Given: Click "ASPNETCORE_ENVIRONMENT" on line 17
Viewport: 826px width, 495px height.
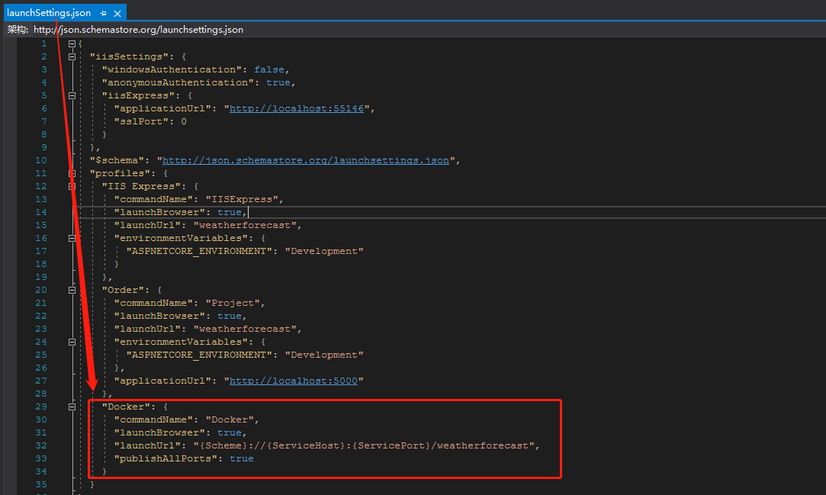Looking at the screenshot, I should [199, 251].
